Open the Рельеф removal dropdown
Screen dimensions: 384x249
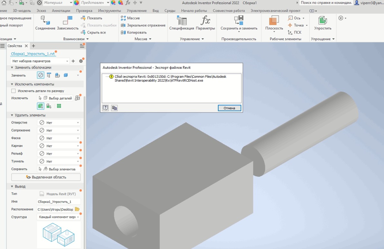pos(59,154)
